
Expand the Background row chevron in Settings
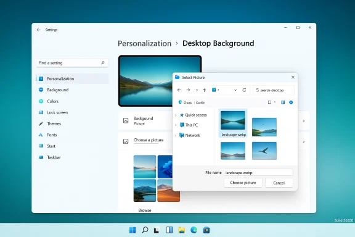pyautogui.click(x=304, y=121)
